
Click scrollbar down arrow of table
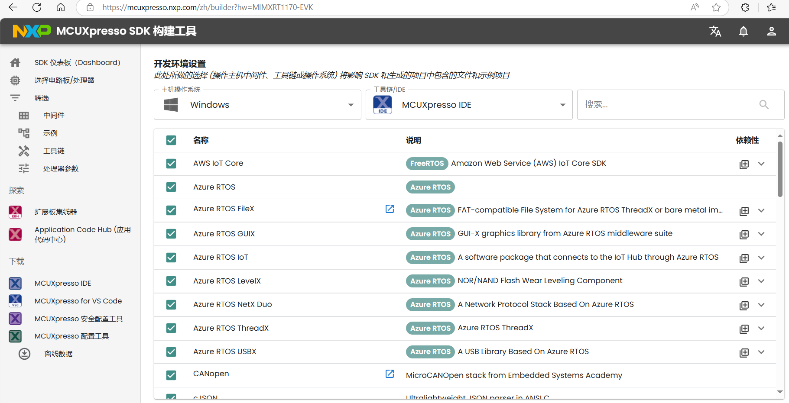click(x=780, y=392)
